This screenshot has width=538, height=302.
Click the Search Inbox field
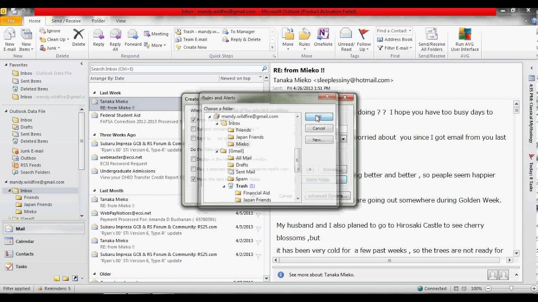click(x=176, y=69)
